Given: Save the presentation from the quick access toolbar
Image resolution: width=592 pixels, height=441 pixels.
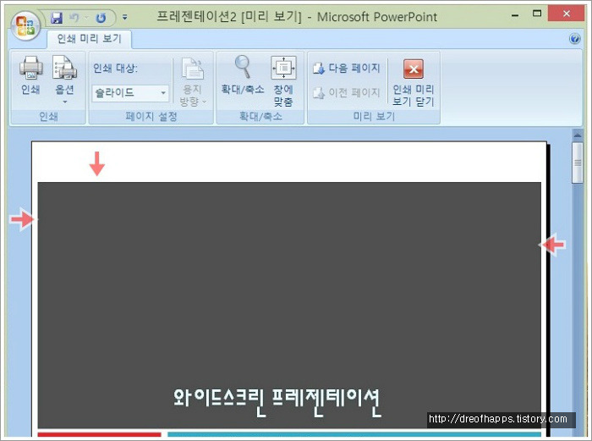Looking at the screenshot, I should pyautogui.click(x=57, y=18).
